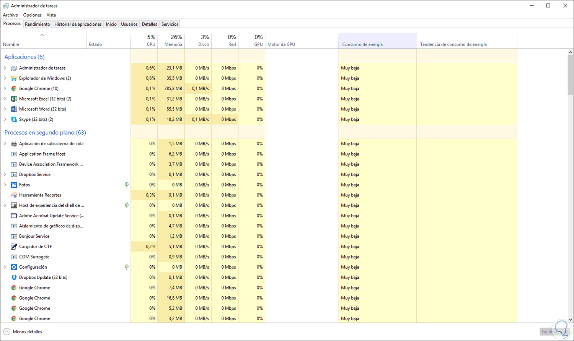Viewport: 574px width, 341px height.
Task: Click the suspended leaf icon beside Configuración
Action: [127, 268]
